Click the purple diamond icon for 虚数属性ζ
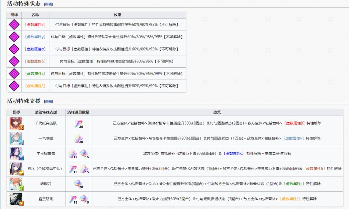Screen dimensions: 349x209 coord(14,86)
